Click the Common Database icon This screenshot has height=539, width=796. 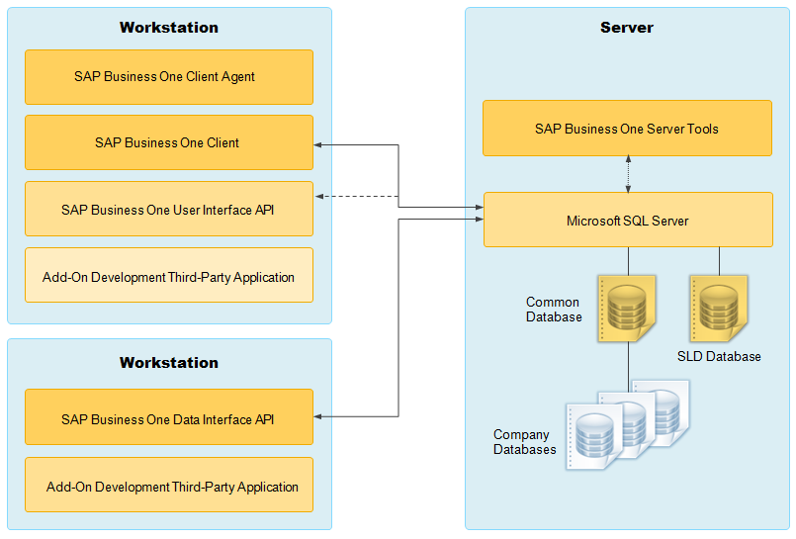click(627, 309)
